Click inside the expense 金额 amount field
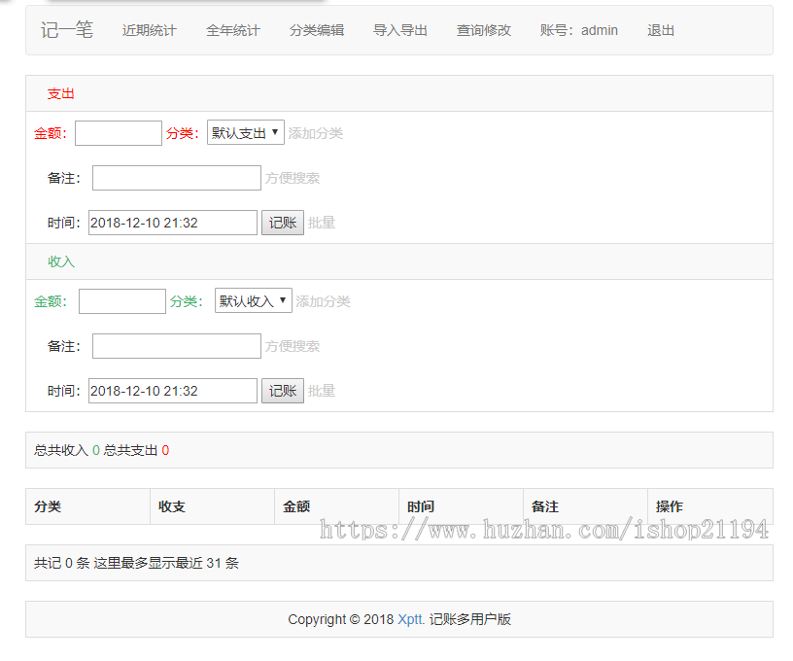The height and width of the screenshot is (661, 793). (x=118, y=132)
